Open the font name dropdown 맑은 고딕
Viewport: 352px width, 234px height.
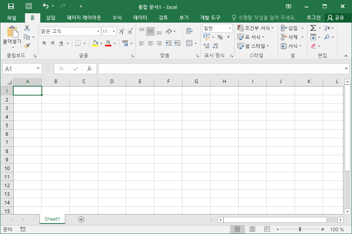pyautogui.click(x=98, y=31)
